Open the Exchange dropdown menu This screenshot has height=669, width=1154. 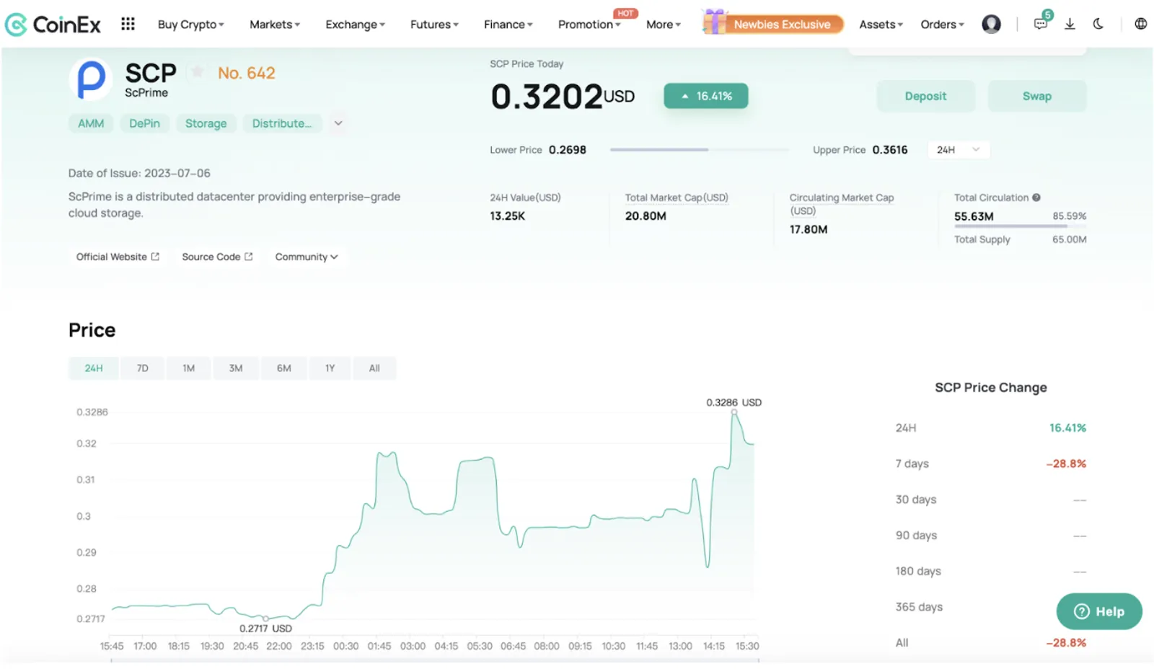click(x=355, y=25)
